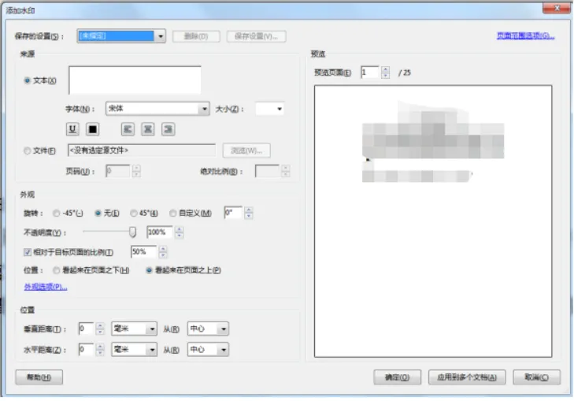Click the custom rotation angle field
Screen dimensions: 574x401
click(x=233, y=213)
